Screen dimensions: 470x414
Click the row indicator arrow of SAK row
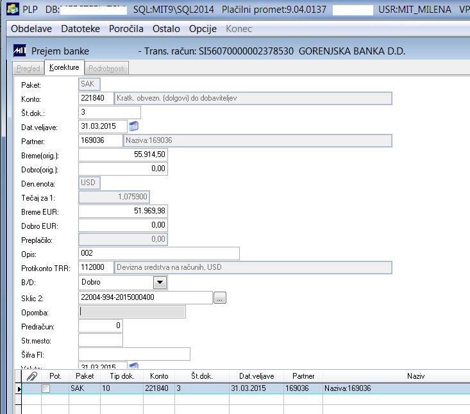19,389
